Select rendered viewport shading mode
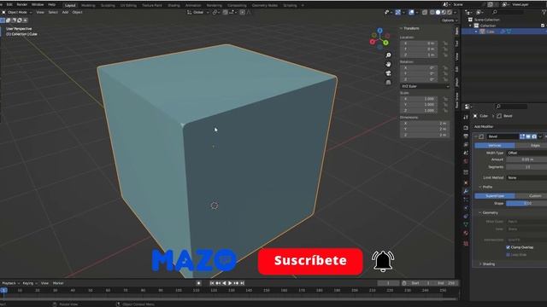 (450, 12)
